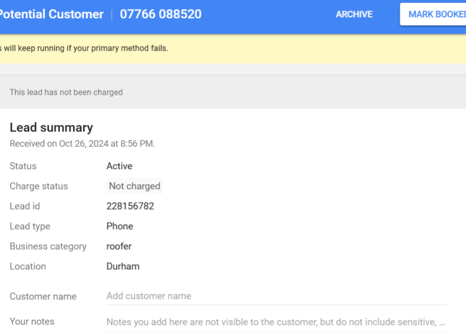466x332 pixels.
Task: Click the yellow primary method warning banner
Action: [233, 48]
